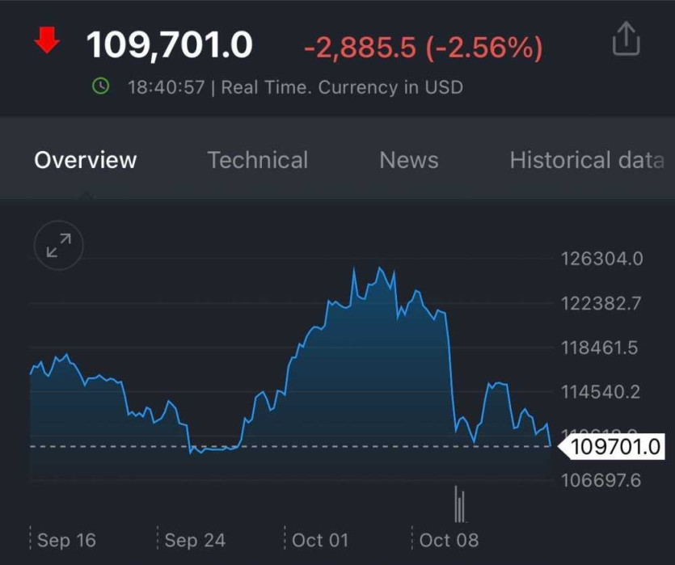Click the 106697.6 y-axis label

[601, 481]
